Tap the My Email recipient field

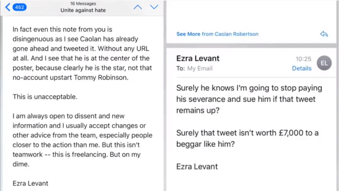click(200, 69)
